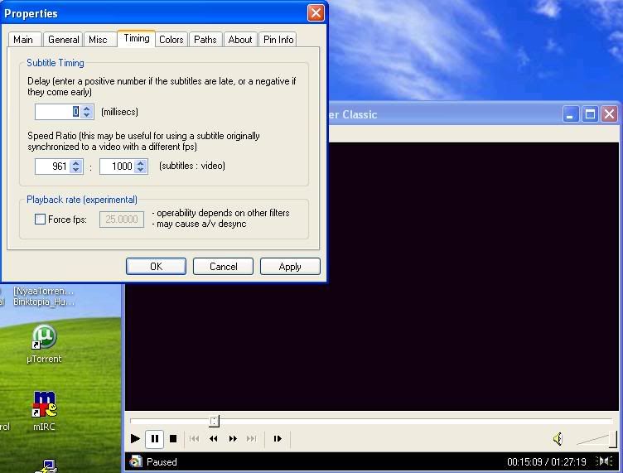This screenshot has height=473, width=623.
Task: Click the Pause button in the player
Action: point(154,439)
